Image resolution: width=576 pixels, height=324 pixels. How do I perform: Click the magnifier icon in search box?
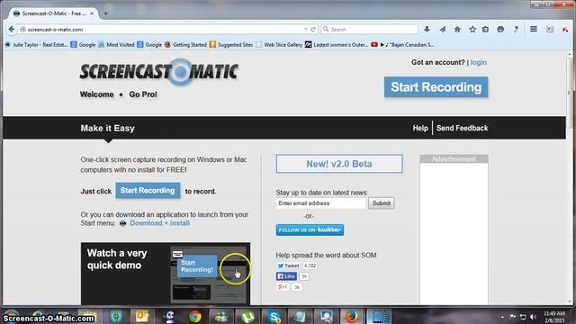click(326, 29)
